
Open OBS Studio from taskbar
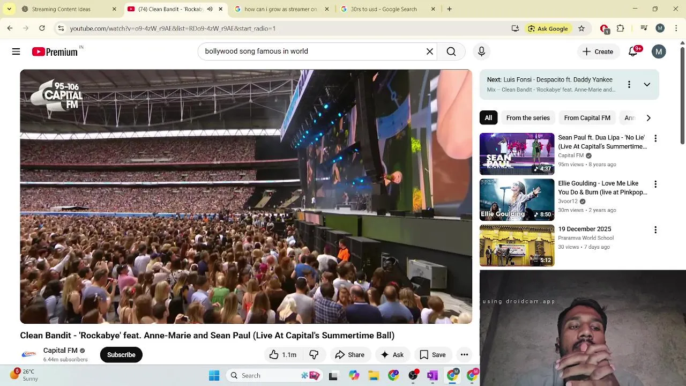click(413, 376)
